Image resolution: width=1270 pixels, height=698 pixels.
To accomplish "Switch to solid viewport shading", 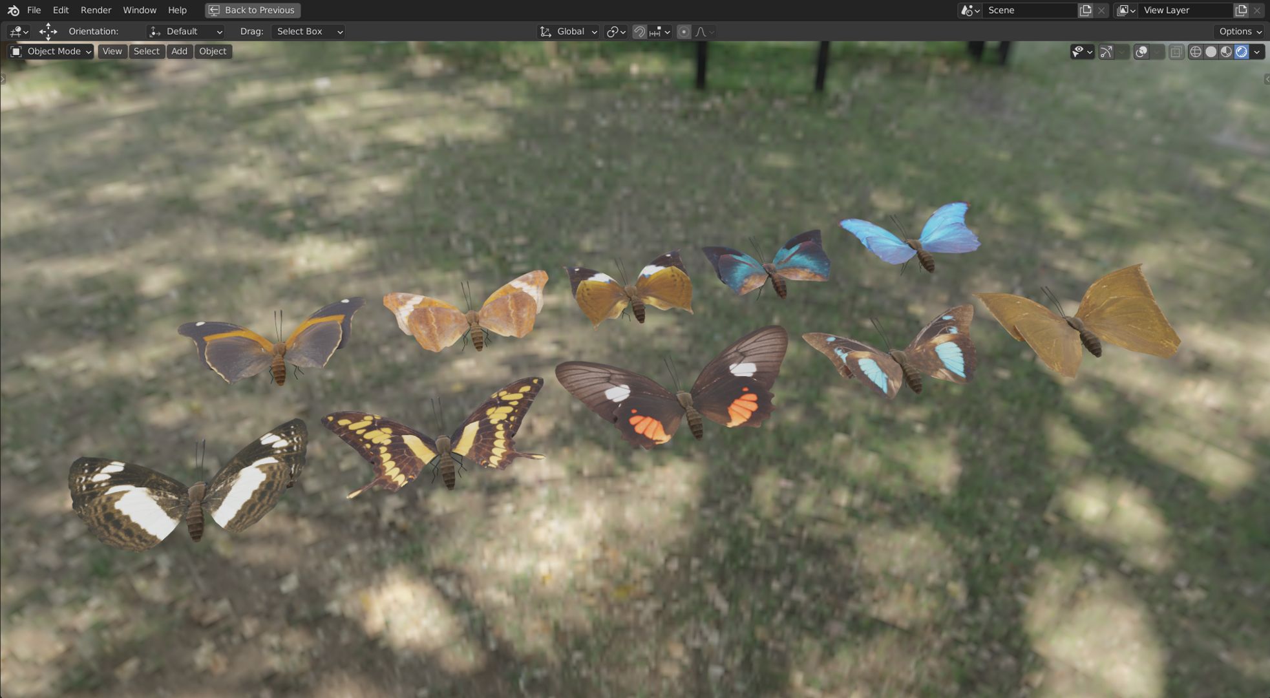I will pos(1211,52).
